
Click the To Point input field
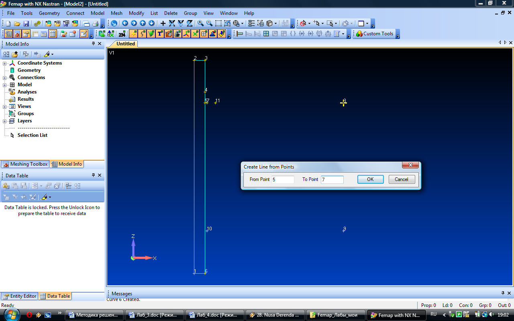point(332,179)
